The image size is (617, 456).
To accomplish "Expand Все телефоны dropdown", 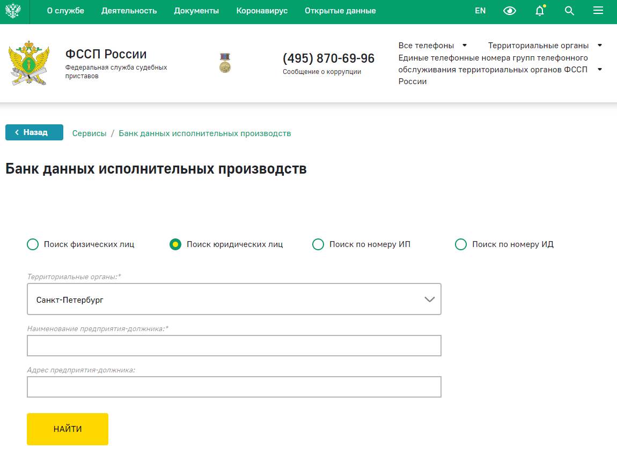I will (432, 46).
